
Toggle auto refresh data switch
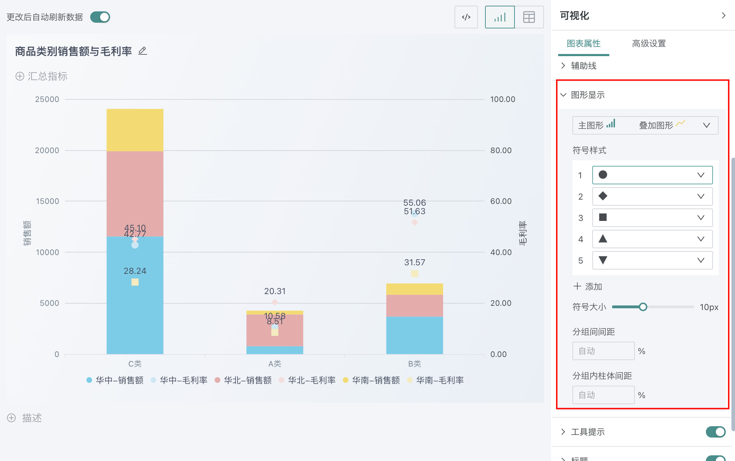100,17
